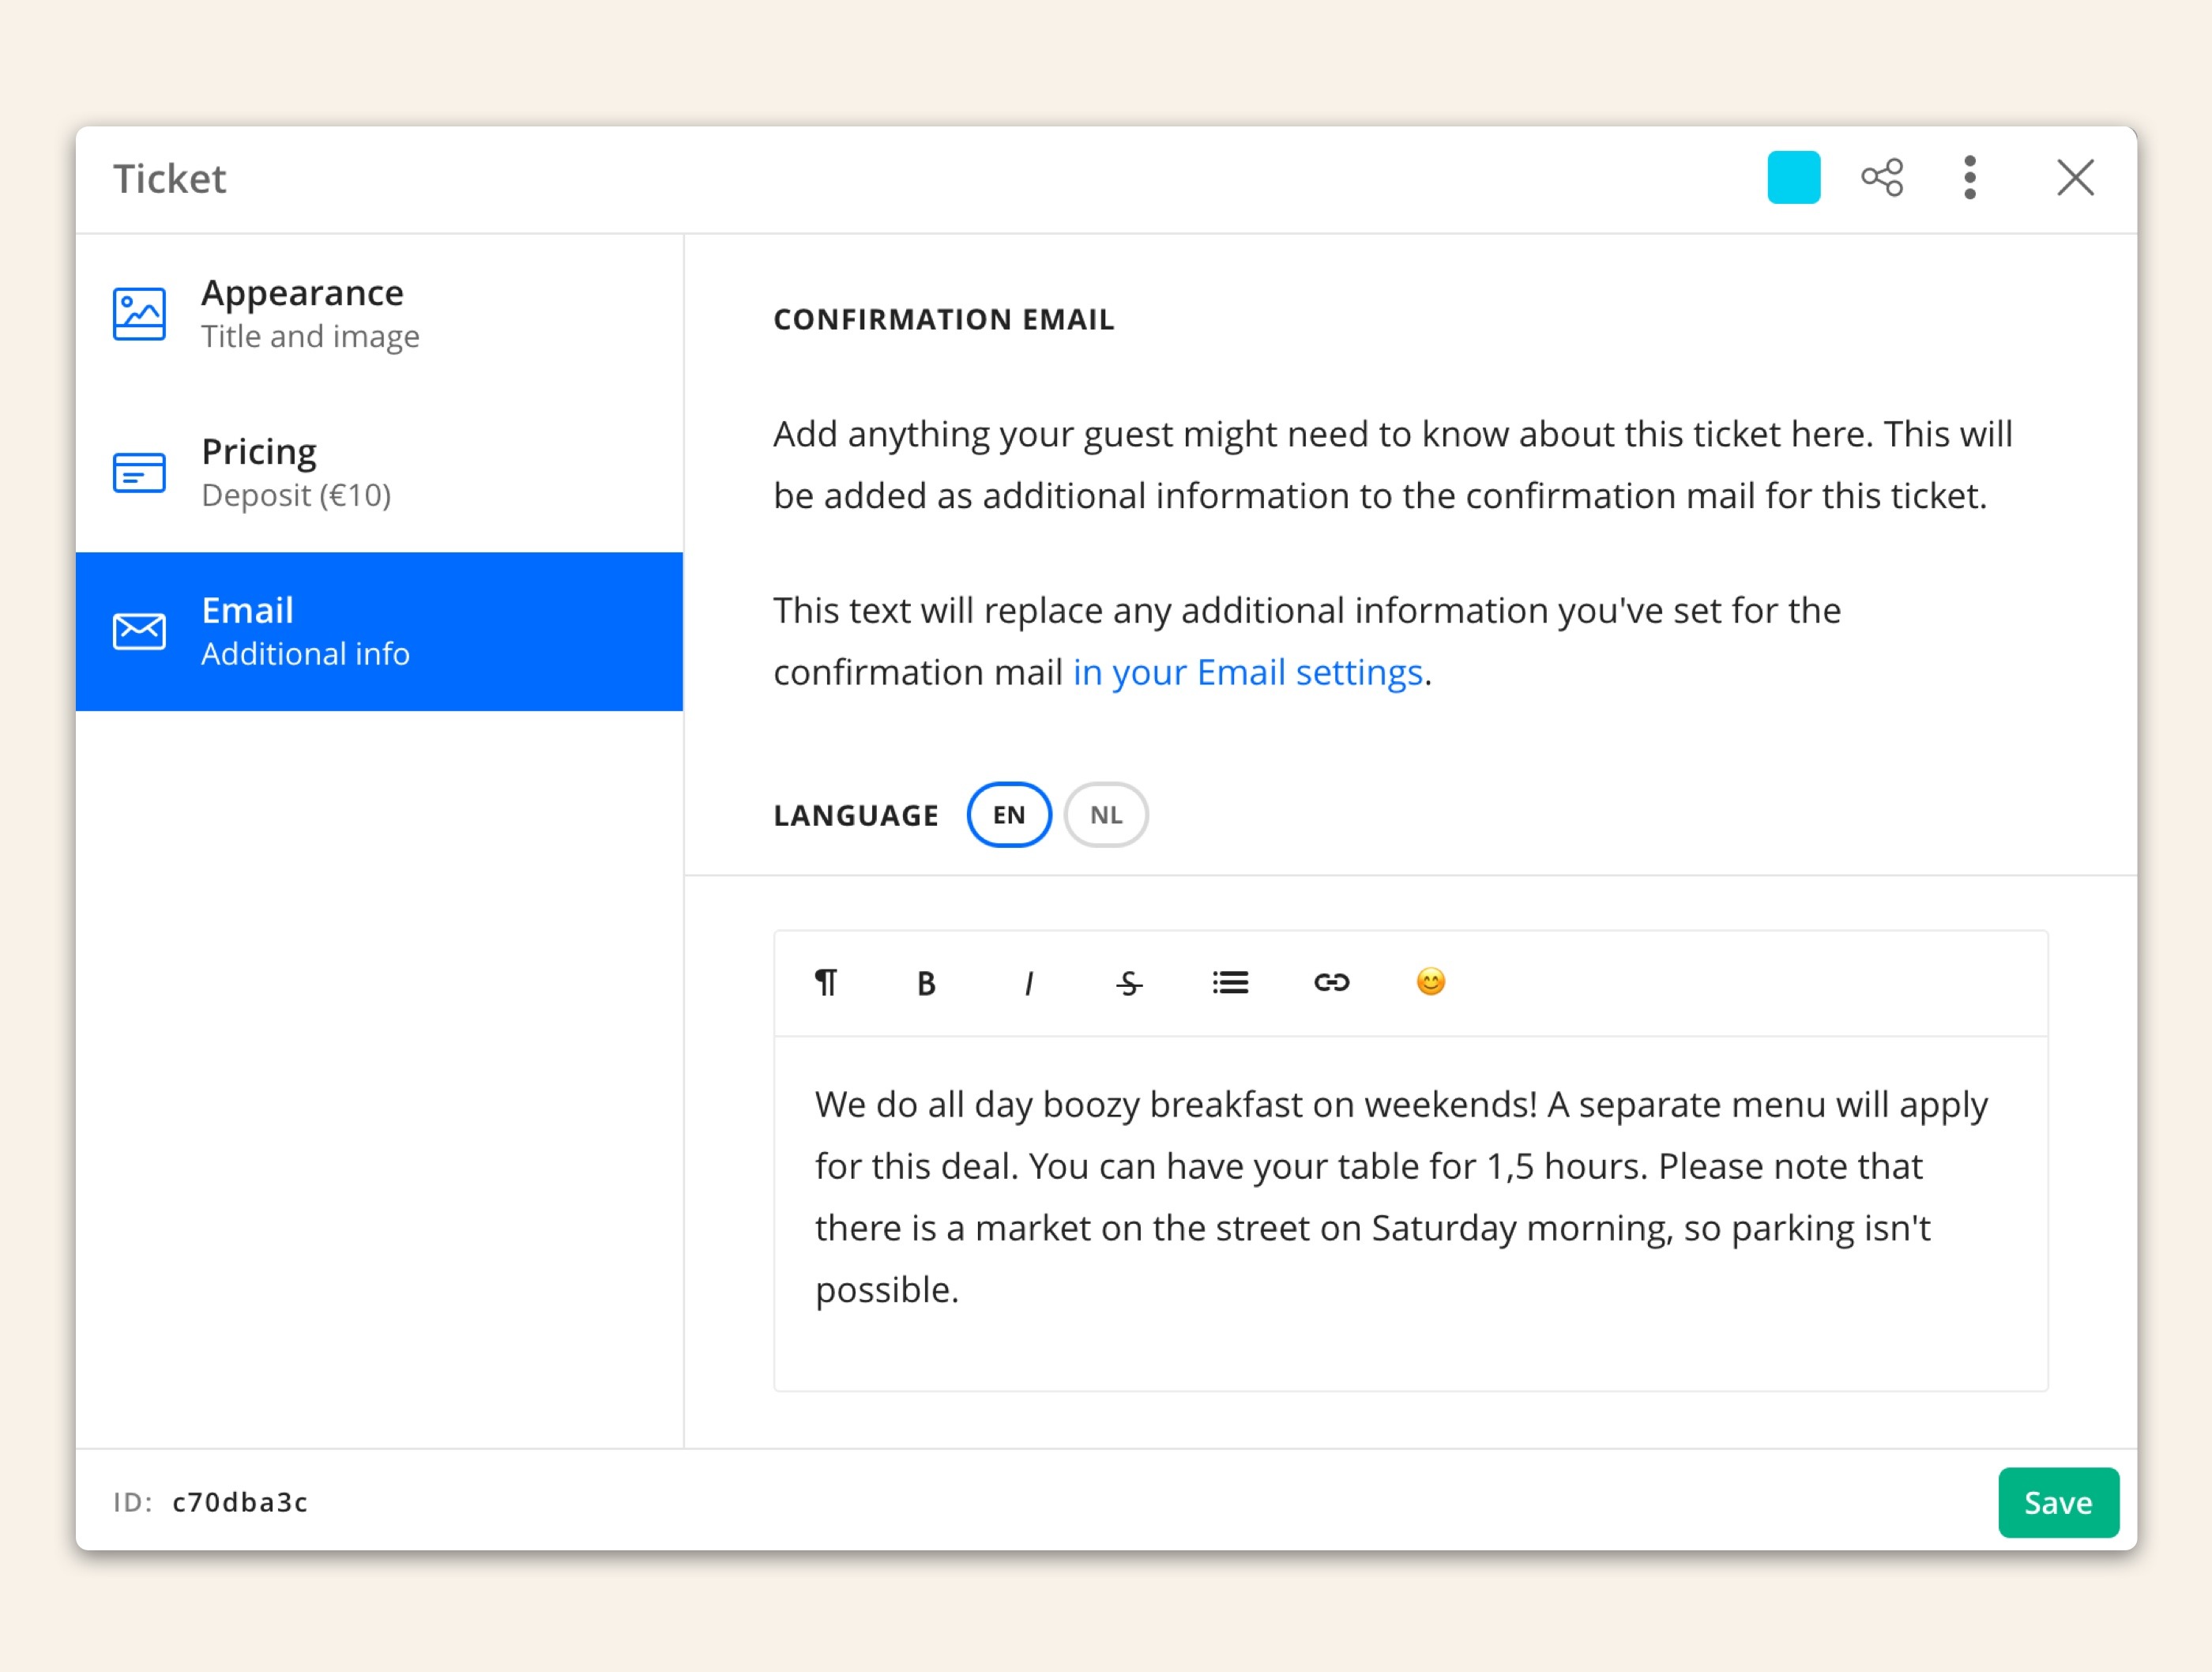Switch language to NL
Screen dimensions: 2212x1672
coord(1106,815)
